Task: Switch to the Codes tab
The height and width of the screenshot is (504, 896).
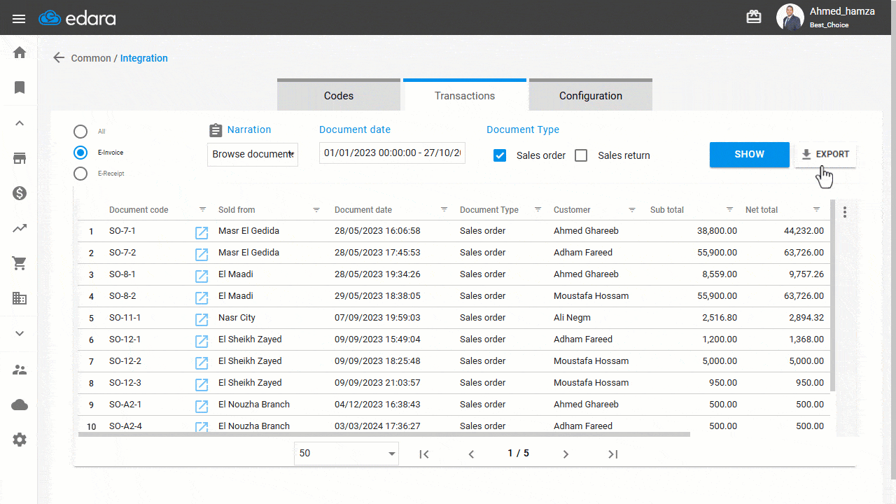Action: click(x=339, y=94)
